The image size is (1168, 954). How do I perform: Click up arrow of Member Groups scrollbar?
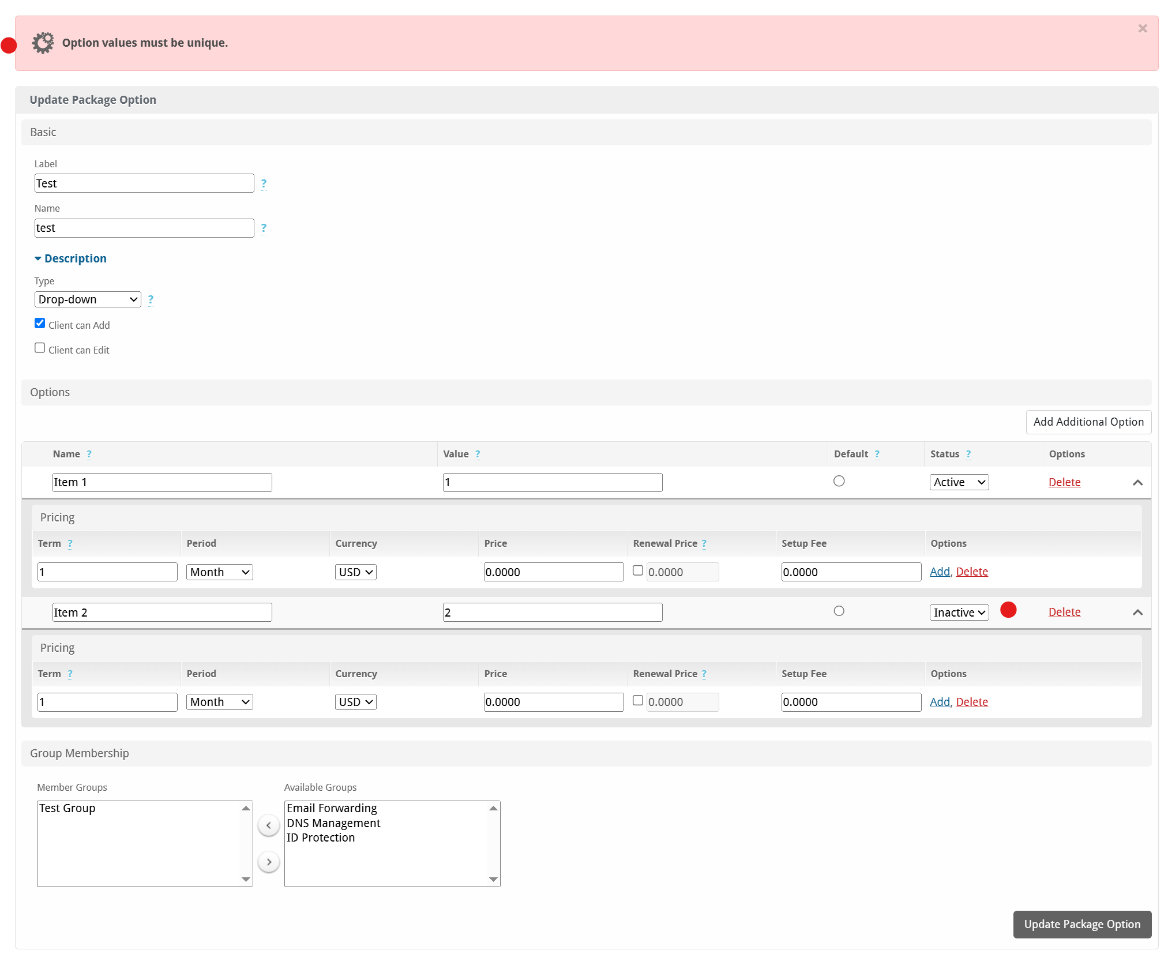(x=246, y=808)
